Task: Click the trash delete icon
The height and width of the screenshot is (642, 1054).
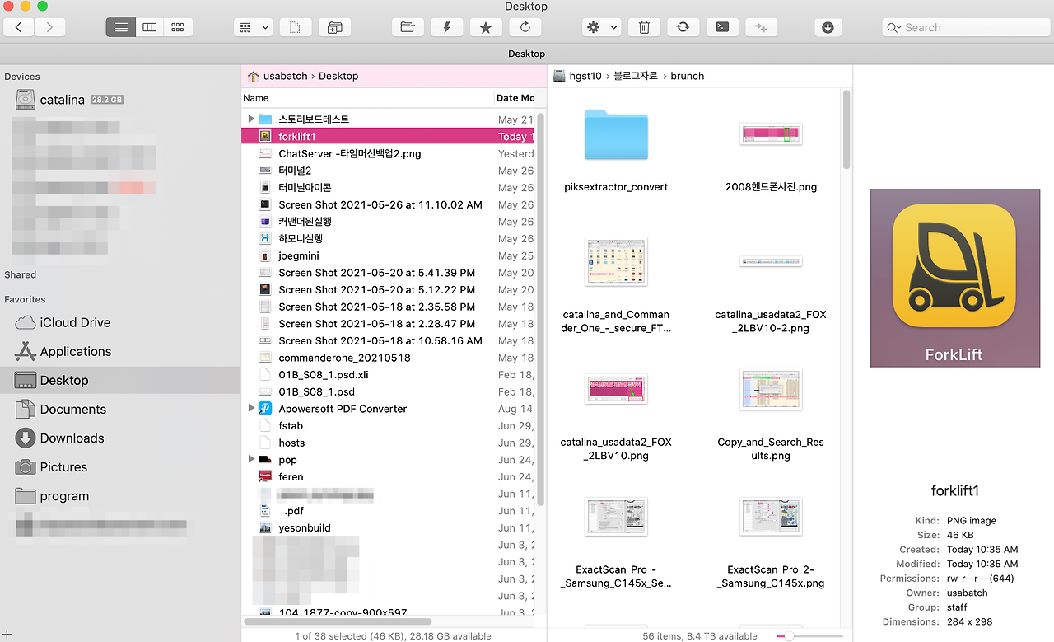Action: 644,27
